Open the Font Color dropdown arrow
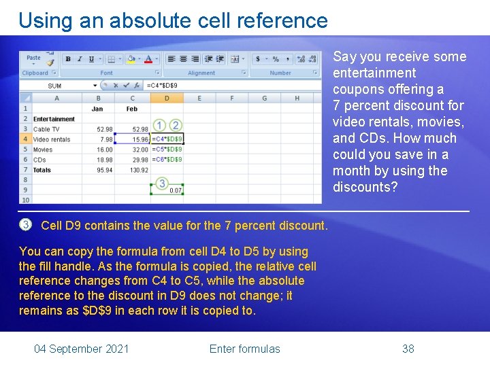Screen dimensions: 490x367 157,58
